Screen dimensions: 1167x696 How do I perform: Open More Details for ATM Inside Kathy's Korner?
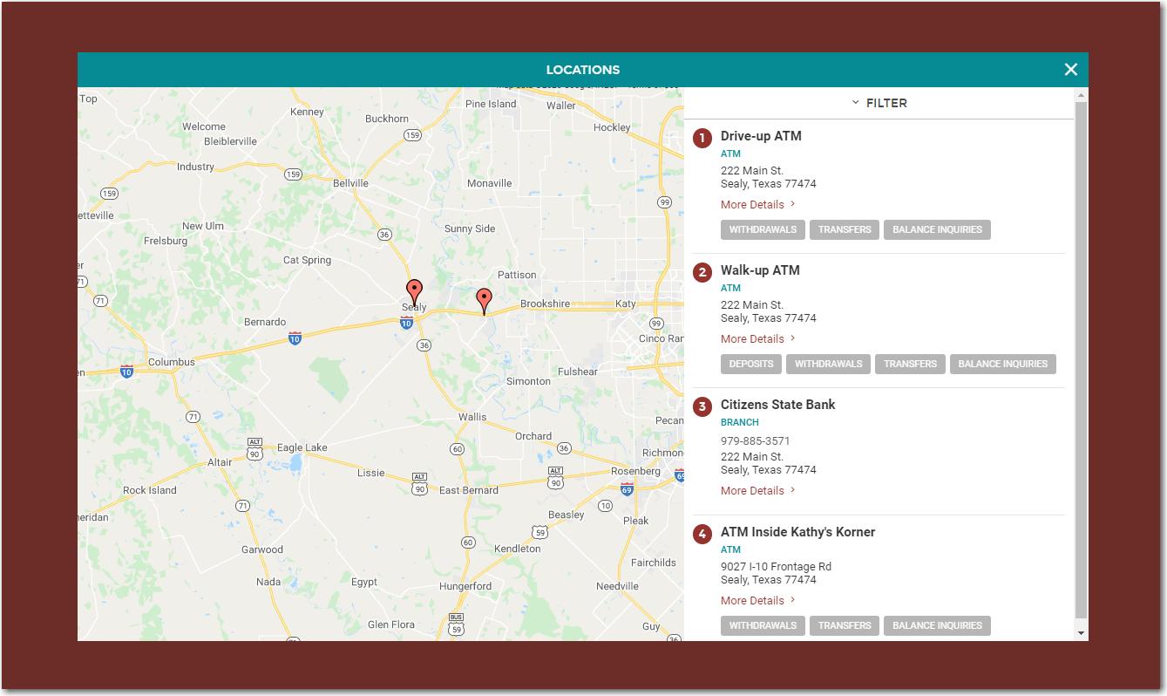click(758, 600)
